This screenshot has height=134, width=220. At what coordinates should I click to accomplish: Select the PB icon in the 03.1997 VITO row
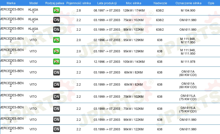56,51
